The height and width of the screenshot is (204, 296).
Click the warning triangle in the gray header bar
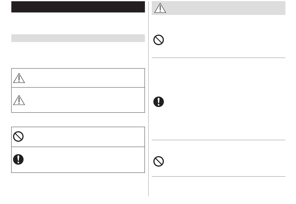click(x=160, y=8)
